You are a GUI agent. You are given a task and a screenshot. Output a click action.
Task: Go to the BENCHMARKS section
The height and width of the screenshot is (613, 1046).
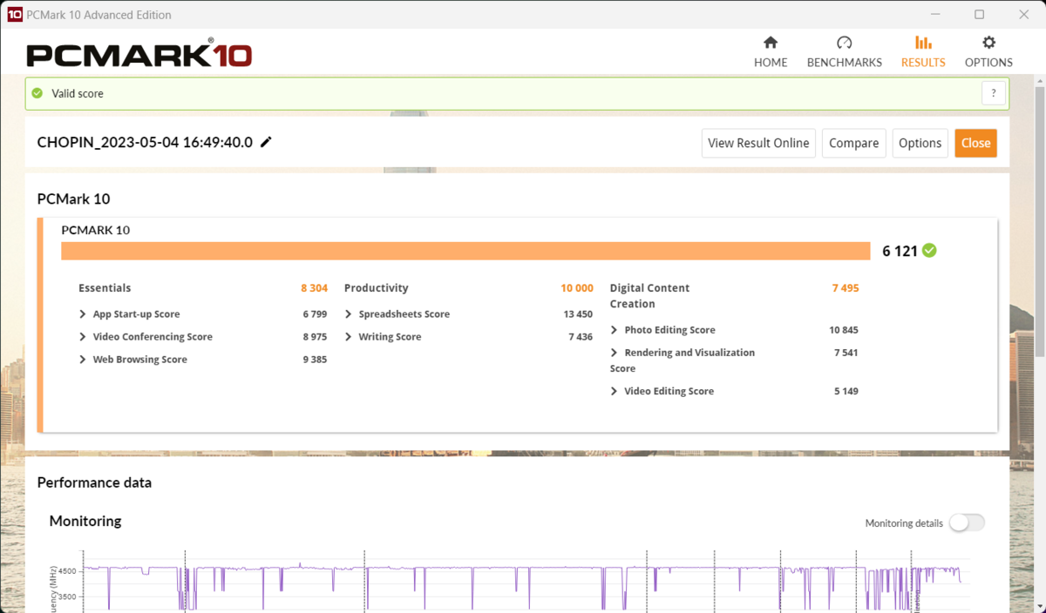coord(844,52)
